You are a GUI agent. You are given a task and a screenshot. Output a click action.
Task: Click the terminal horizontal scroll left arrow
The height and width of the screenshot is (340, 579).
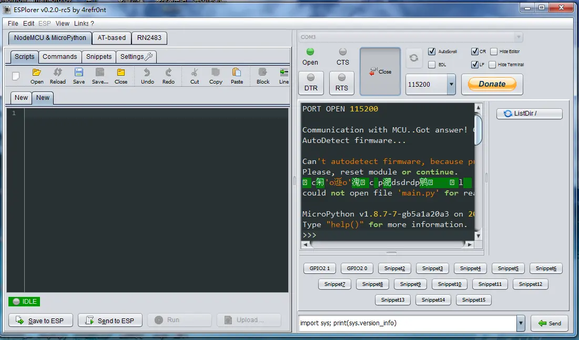(x=306, y=244)
